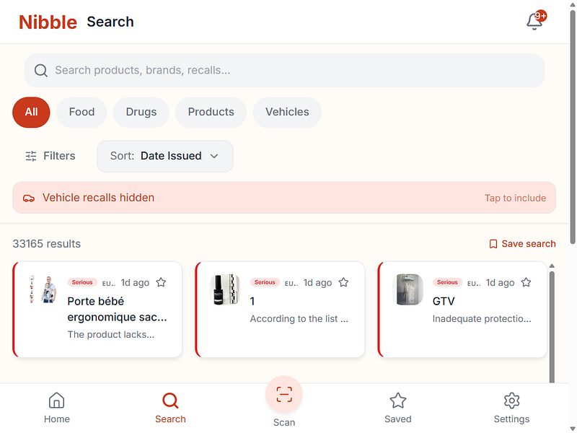Filter results by Food category
The image size is (577, 433).
[x=82, y=112]
